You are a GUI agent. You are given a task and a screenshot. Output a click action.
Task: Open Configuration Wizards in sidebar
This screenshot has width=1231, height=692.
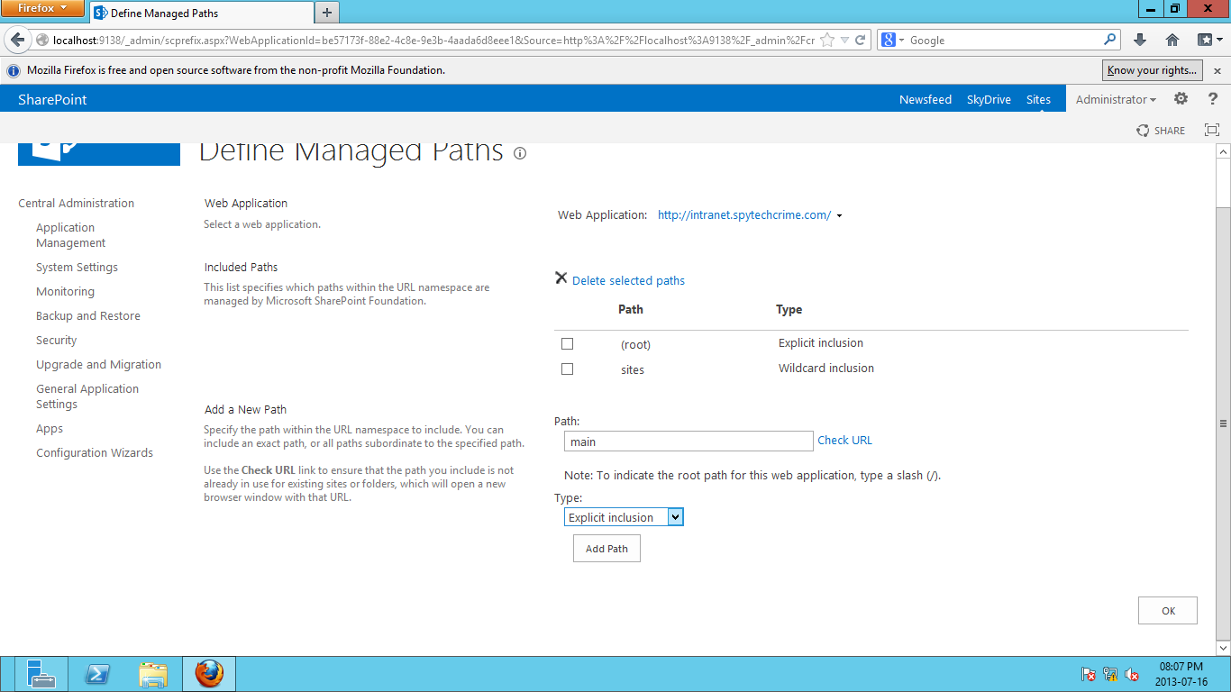[x=95, y=453]
